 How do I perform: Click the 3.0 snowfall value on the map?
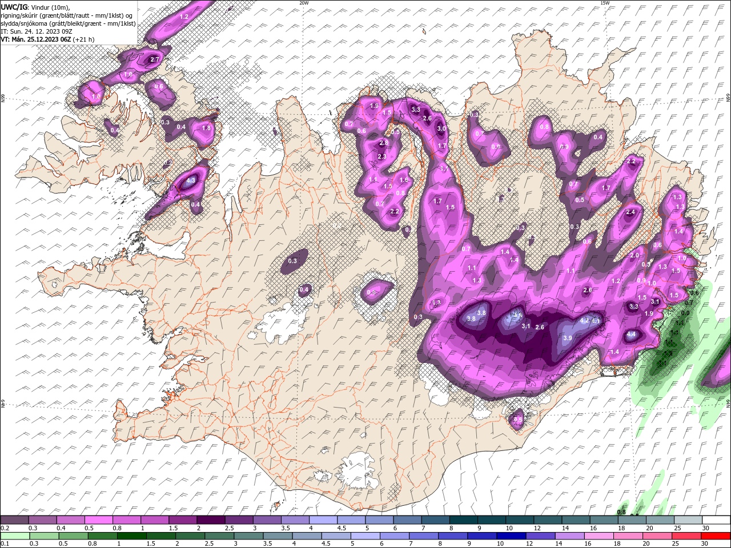point(441,129)
